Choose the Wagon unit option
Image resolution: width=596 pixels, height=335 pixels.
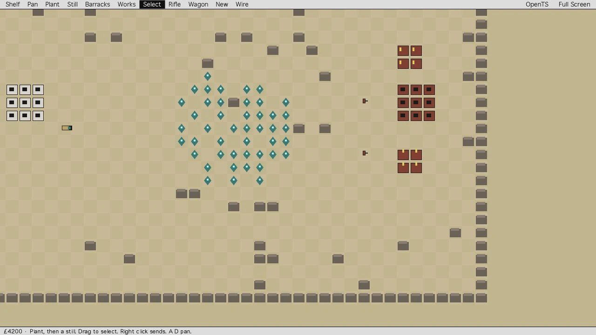198,4
